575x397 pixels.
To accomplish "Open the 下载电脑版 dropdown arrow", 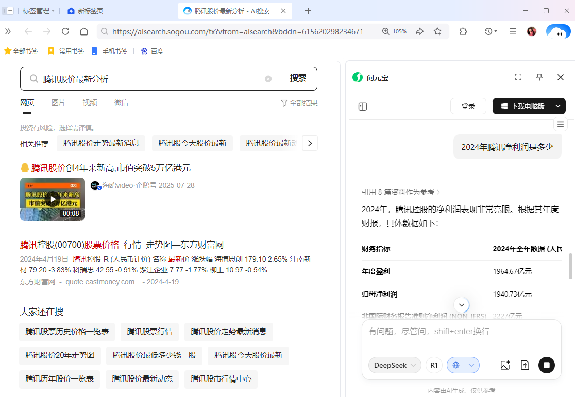I will (557, 106).
